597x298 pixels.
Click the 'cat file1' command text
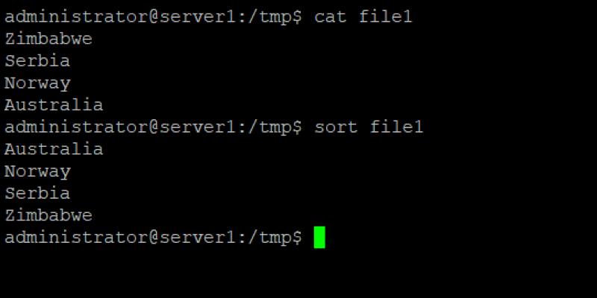point(363,17)
